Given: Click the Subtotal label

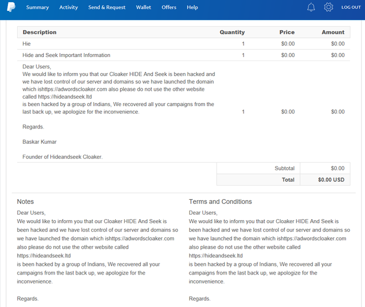Looking at the screenshot, I should pos(285,168).
